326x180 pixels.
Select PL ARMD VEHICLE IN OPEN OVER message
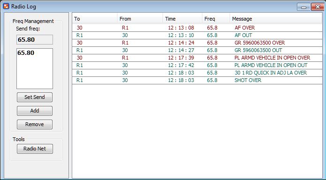pyautogui.click(x=197, y=58)
